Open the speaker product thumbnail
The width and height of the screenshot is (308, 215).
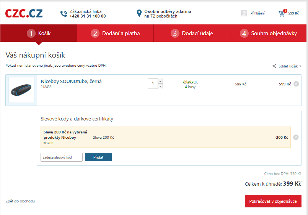pyautogui.click(x=21, y=90)
